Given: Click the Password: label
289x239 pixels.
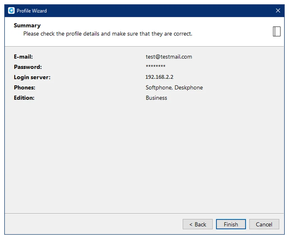Looking at the screenshot, I should [x=28, y=67].
